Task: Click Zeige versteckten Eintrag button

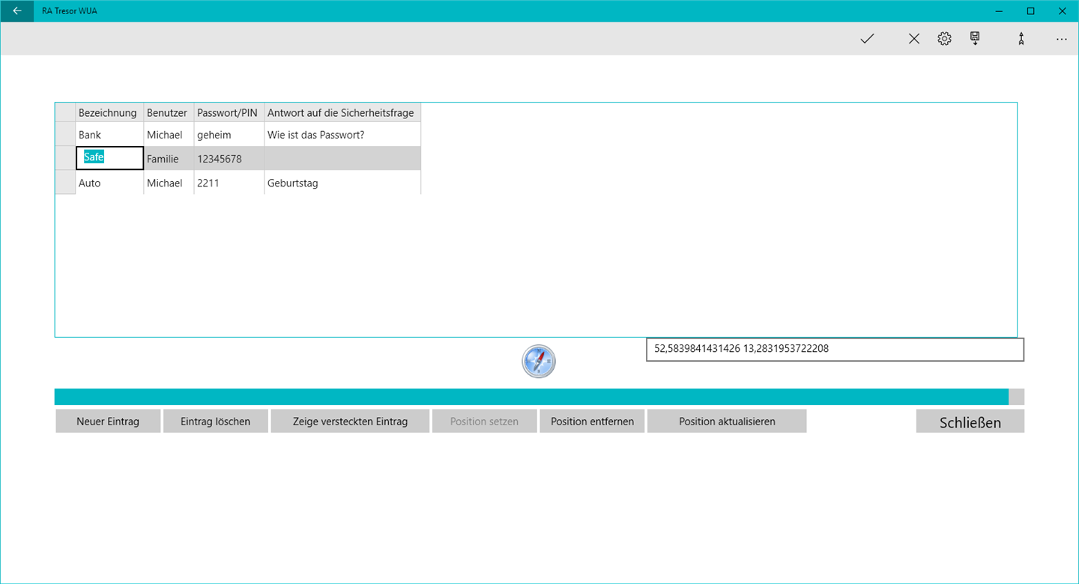Action: pos(350,421)
